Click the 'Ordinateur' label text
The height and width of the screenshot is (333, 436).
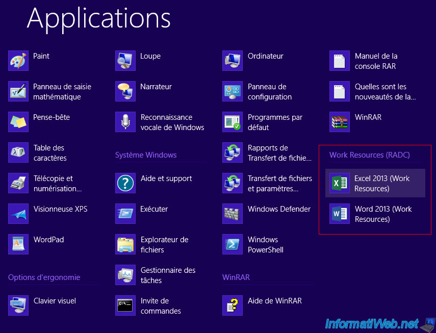coord(266,56)
